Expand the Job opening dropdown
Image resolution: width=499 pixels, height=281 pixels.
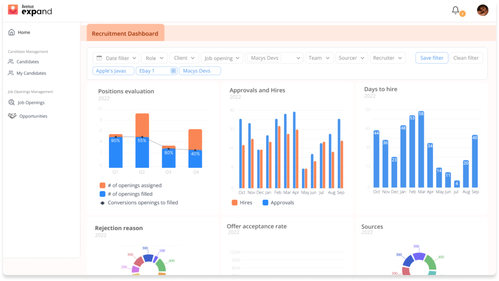coord(222,58)
